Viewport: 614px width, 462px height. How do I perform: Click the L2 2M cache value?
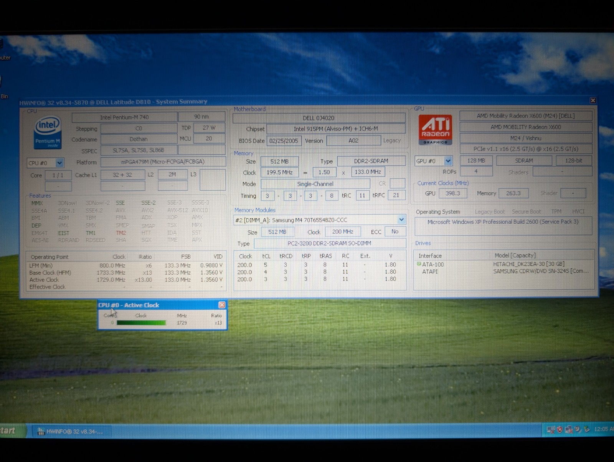pyautogui.click(x=173, y=174)
